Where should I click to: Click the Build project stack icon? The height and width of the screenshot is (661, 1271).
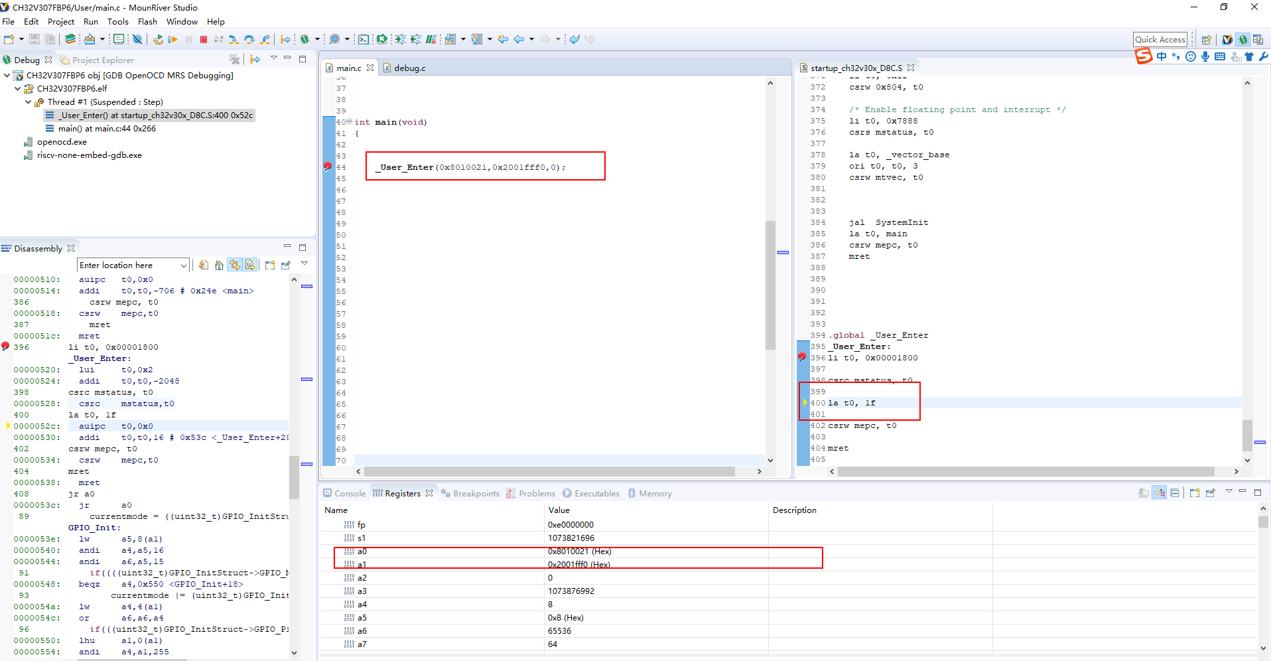(70, 39)
